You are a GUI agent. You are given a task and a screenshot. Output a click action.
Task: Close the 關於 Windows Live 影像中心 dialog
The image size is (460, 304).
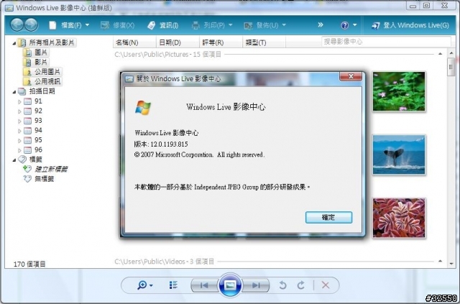coord(351,76)
